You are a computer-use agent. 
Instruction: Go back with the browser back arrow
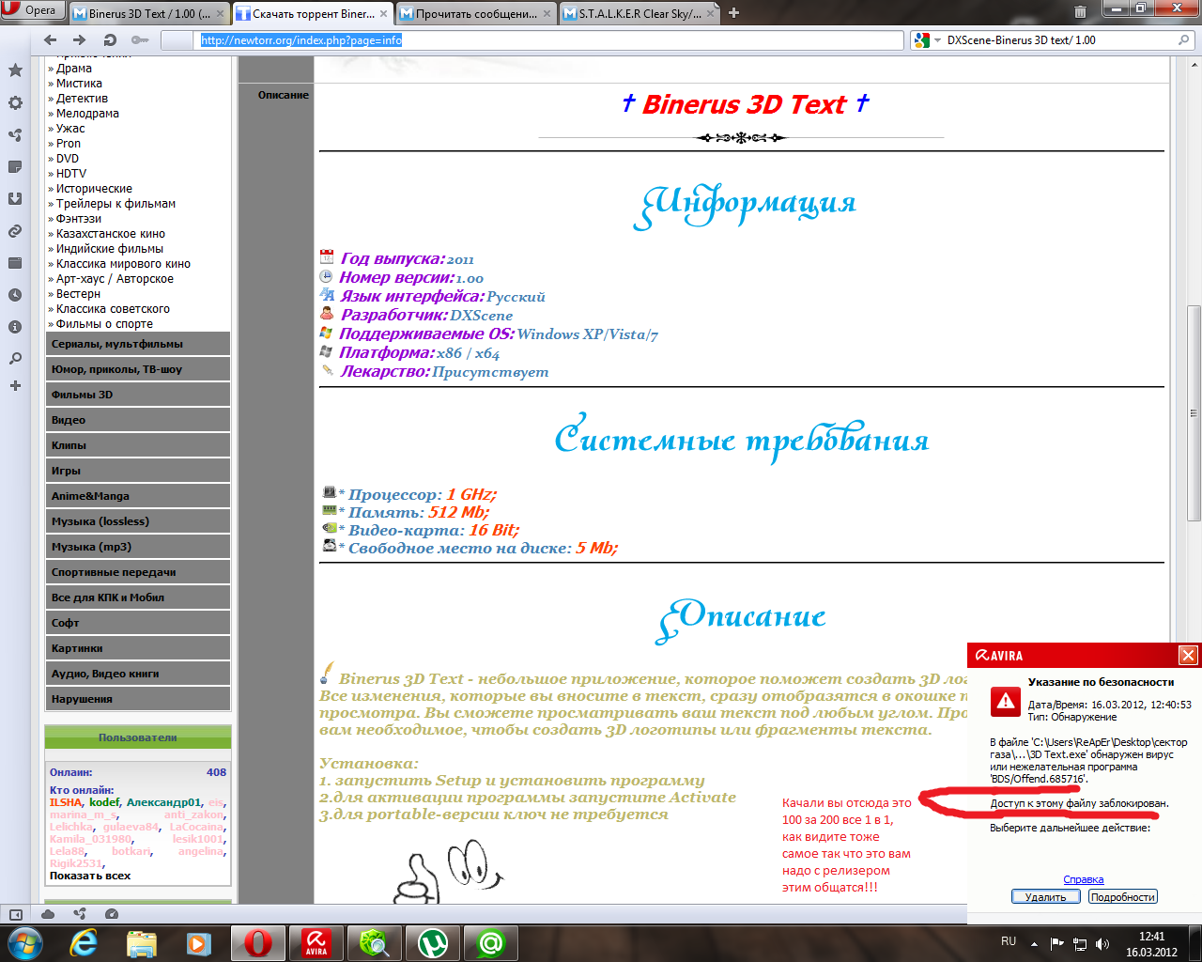tap(51, 40)
